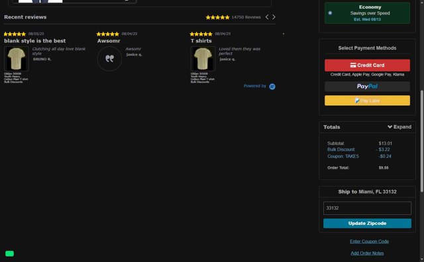Viewport: 424px width, 262px height.
Task: Click the 'T shirts' review title
Action: point(201,41)
